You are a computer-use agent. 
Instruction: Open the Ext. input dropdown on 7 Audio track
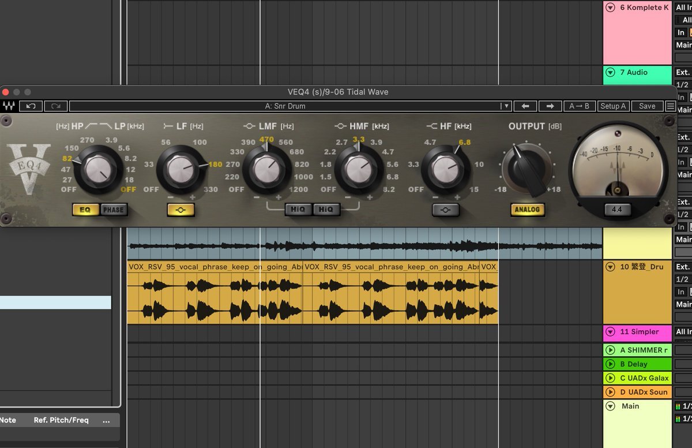[683, 73]
